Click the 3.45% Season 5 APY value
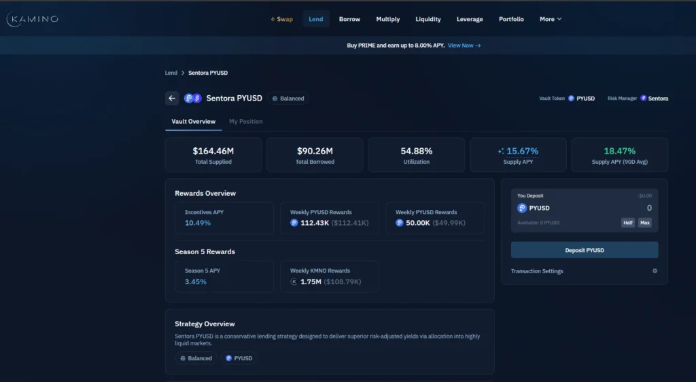The width and height of the screenshot is (696, 382). pos(196,281)
